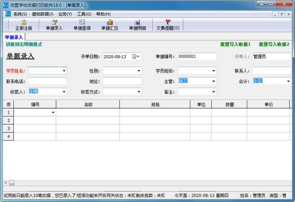Expand the 备注 dropdown

pos(213,92)
